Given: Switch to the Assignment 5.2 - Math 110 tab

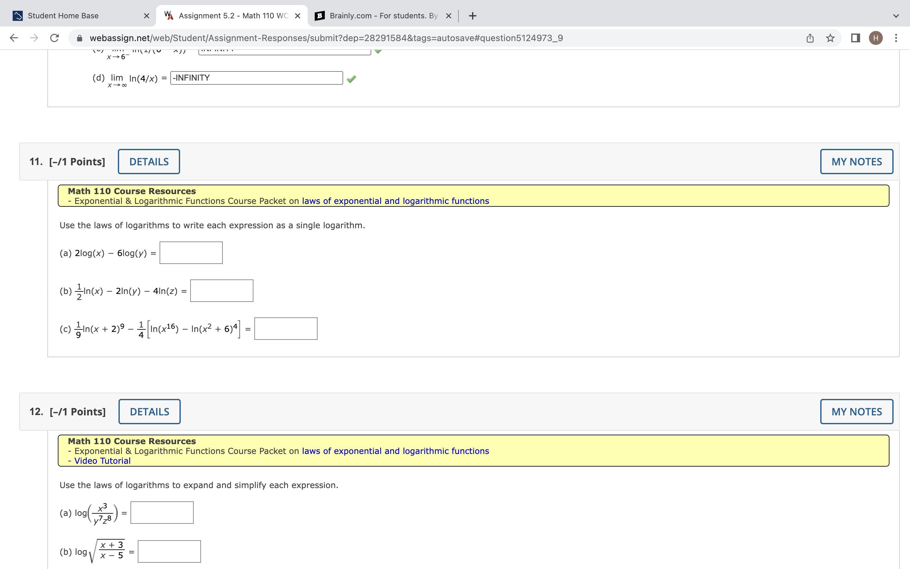Looking at the screenshot, I should click(232, 16).
